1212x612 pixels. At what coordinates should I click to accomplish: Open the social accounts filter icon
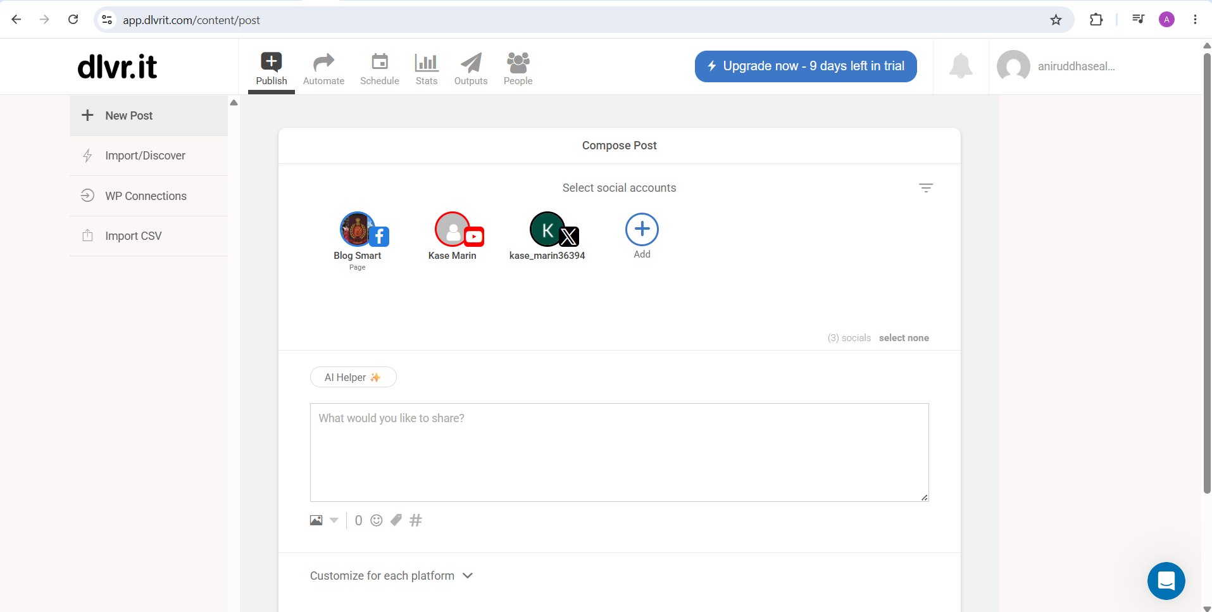(x=926, y=188)
